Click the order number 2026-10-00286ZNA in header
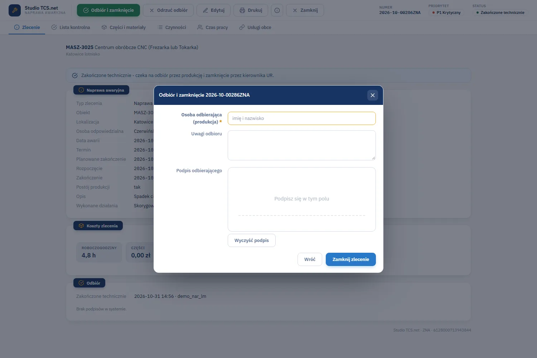537x358 pixels. [x=400, y=13]
